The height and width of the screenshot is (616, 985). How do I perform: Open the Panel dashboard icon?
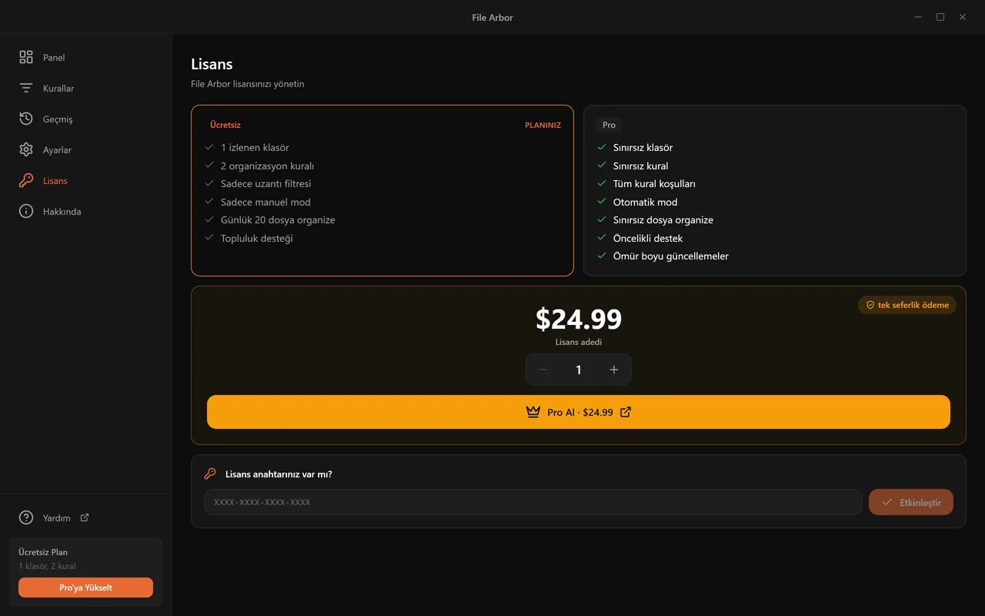point(26,57)
